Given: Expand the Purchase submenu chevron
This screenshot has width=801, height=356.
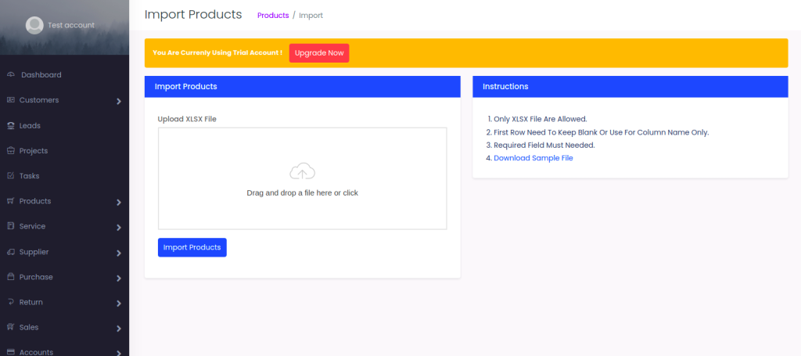Looking at the screenshot, I should [119, 278].
